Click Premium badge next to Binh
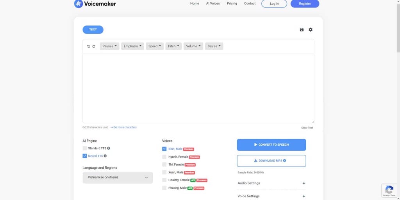This screenshot has height=200, width=400. (x=189, y=149)
